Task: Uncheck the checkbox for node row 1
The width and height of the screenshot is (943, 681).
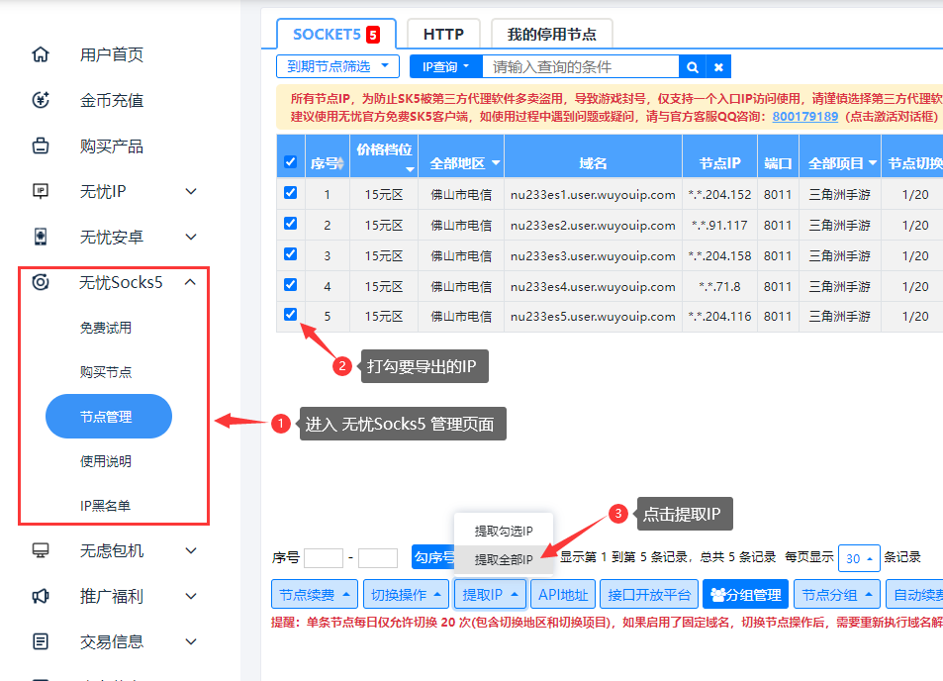Action: [290, 193]
